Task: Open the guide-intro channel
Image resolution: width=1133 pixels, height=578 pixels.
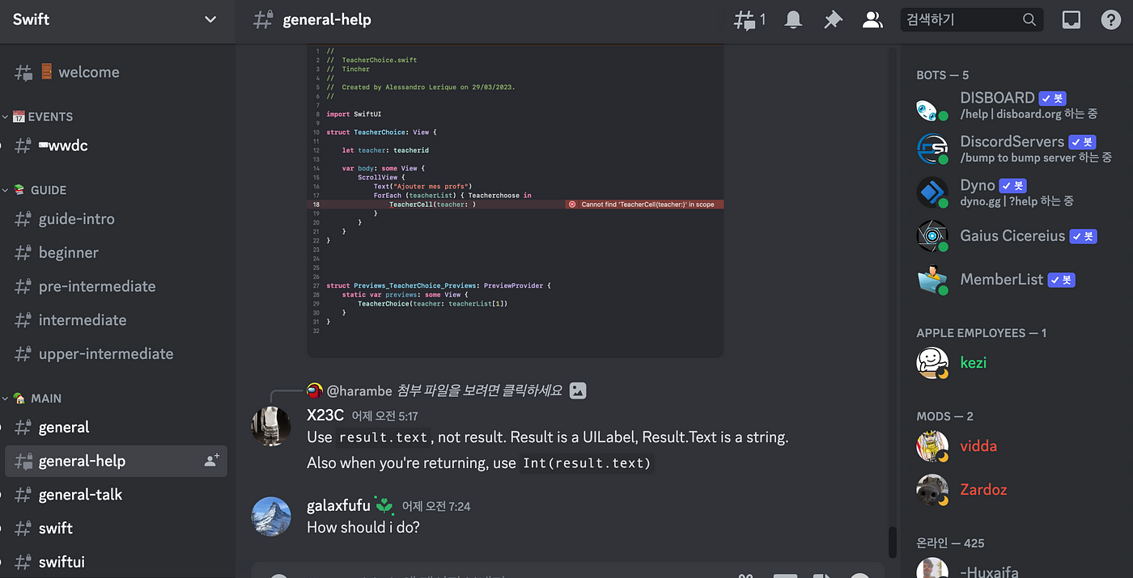Action: coord(116,219)
